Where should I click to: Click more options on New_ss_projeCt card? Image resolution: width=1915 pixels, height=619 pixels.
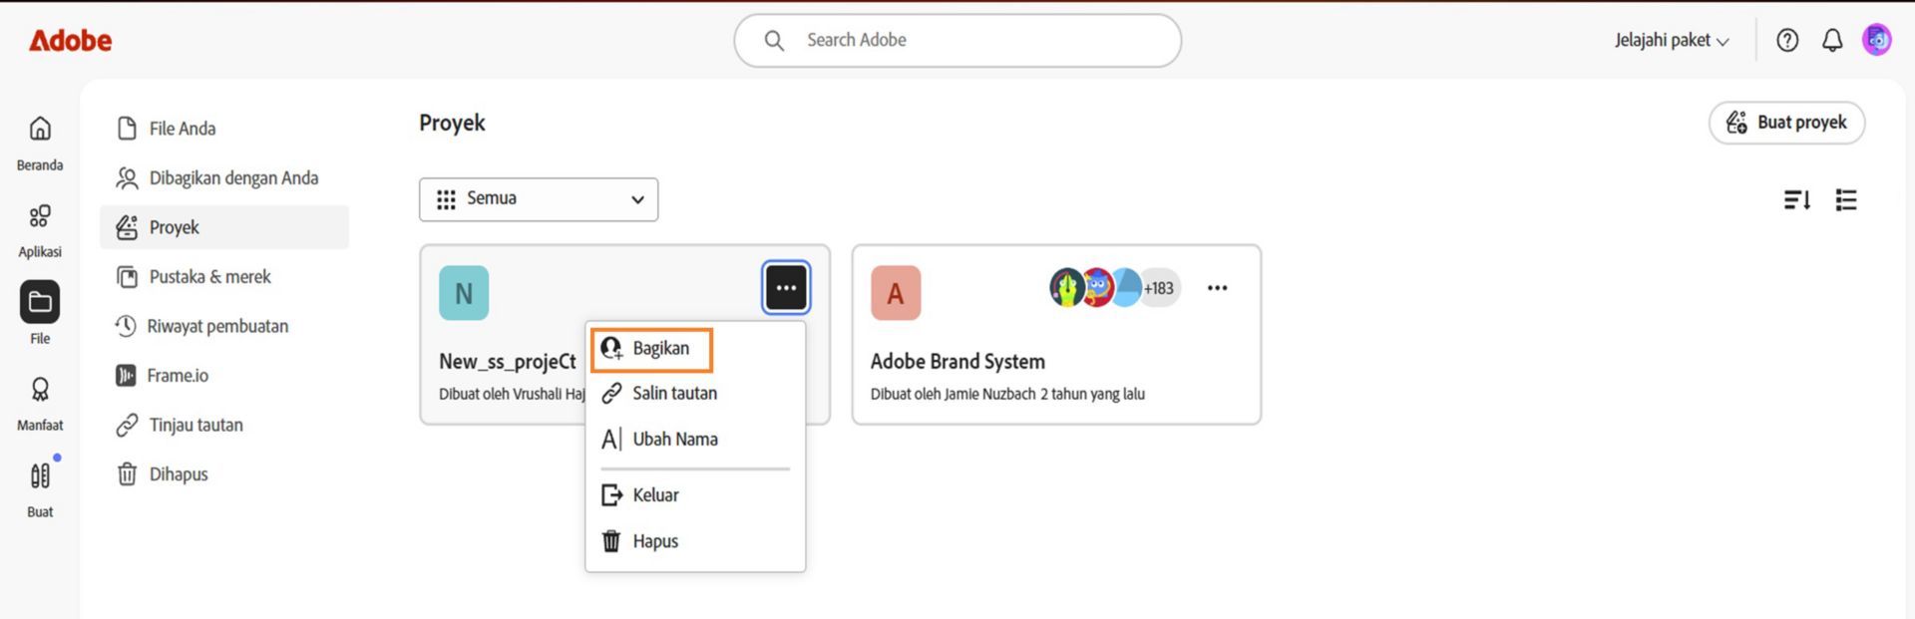pyautogui.click(x=786, y=288)
